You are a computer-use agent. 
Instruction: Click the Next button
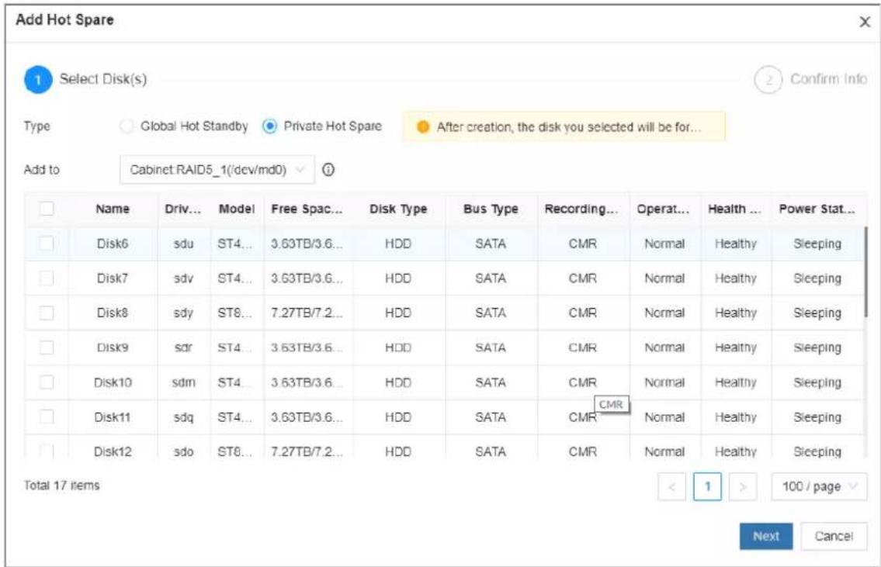[x=766, y=536]
